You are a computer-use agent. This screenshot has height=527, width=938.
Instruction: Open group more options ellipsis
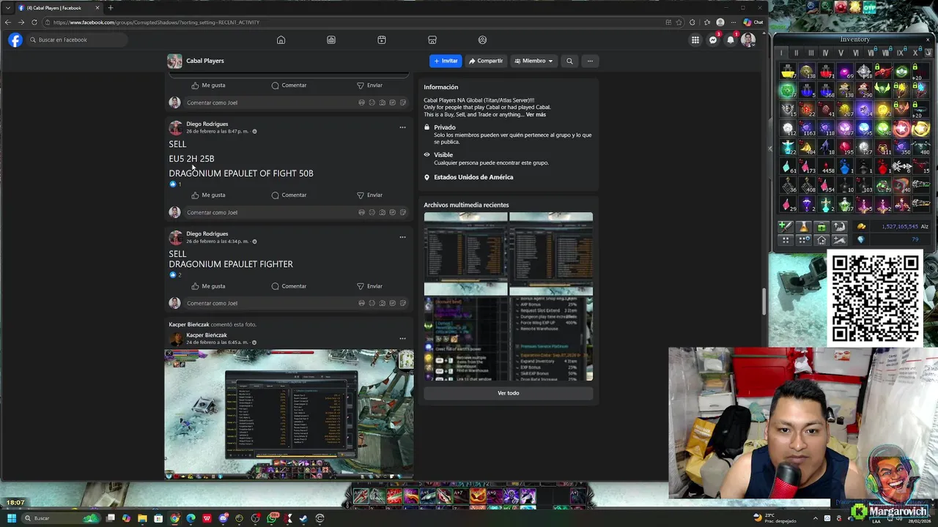pyautogui.click(x=590, y=61)
